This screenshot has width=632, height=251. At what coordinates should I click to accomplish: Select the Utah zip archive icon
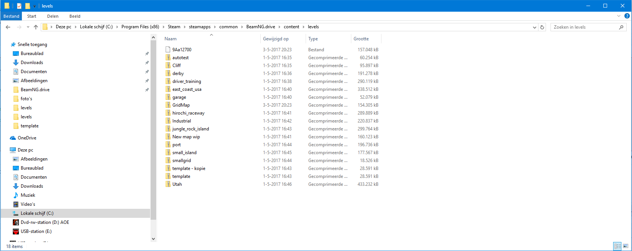click(x=168, y=184)
